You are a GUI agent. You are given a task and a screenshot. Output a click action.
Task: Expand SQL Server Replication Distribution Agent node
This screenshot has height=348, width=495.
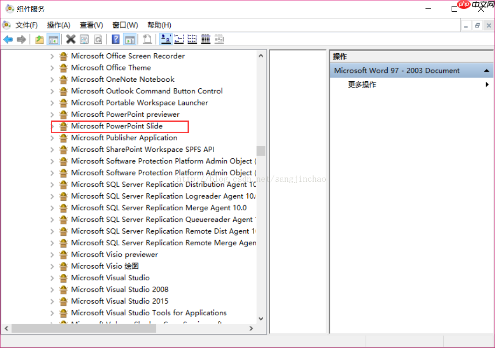tap(52, 185)
